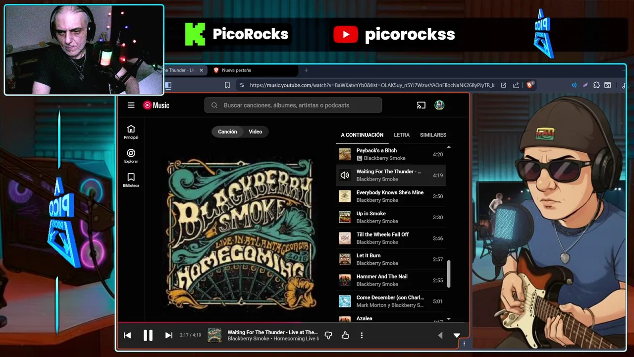The width and height of the screenshot is (634, 357).
Task: Open the YouTube Music hamburger guide menu
Action: pyautogui.click(x=131, y=105)
